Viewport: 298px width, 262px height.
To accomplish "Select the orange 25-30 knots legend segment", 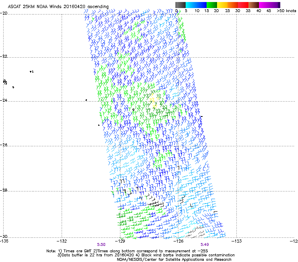I will (x=233, y=5).
